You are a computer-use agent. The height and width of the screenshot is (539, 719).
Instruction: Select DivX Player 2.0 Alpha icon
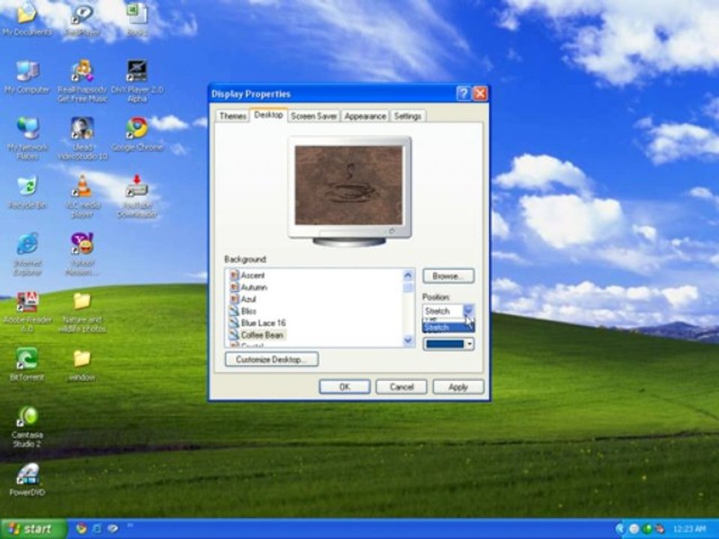point(137,81)
